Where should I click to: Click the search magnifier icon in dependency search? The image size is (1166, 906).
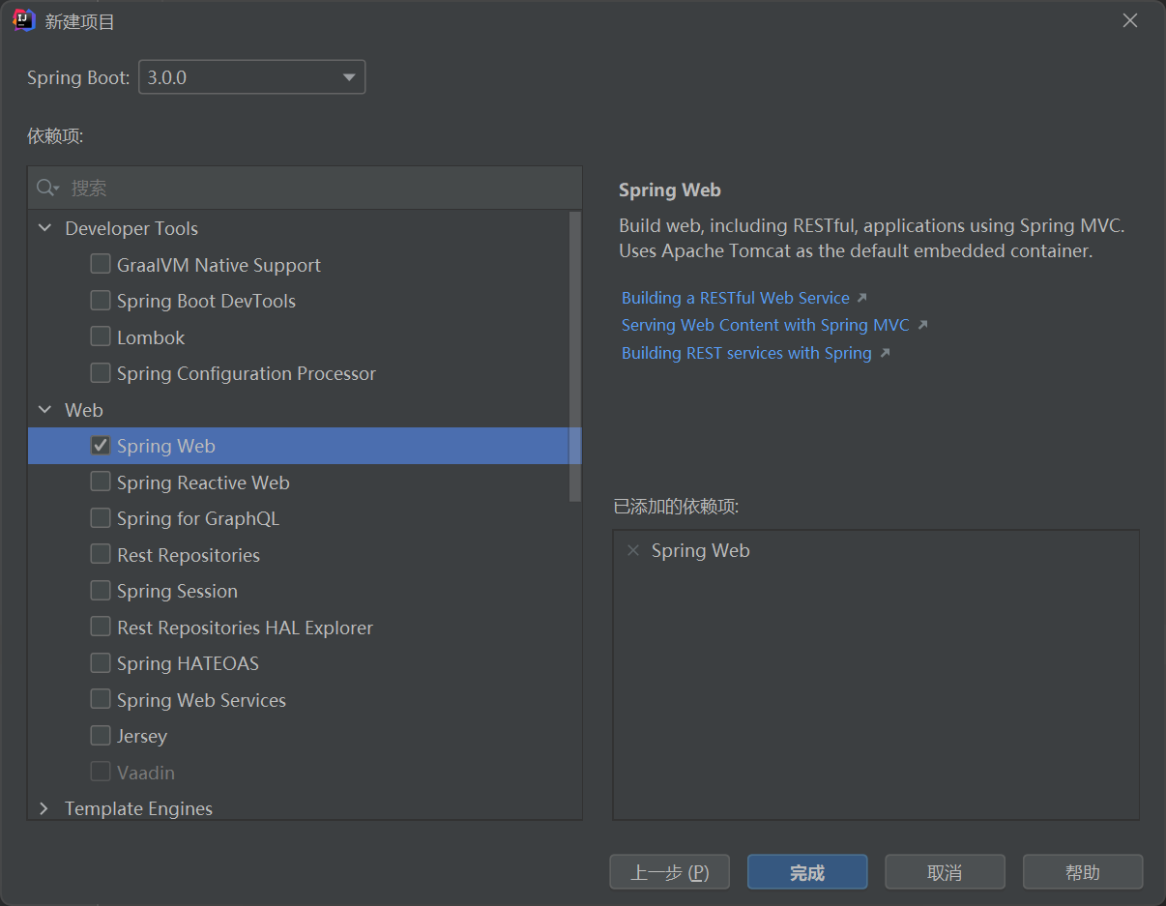pyautogui.click(x=47, y=188)
